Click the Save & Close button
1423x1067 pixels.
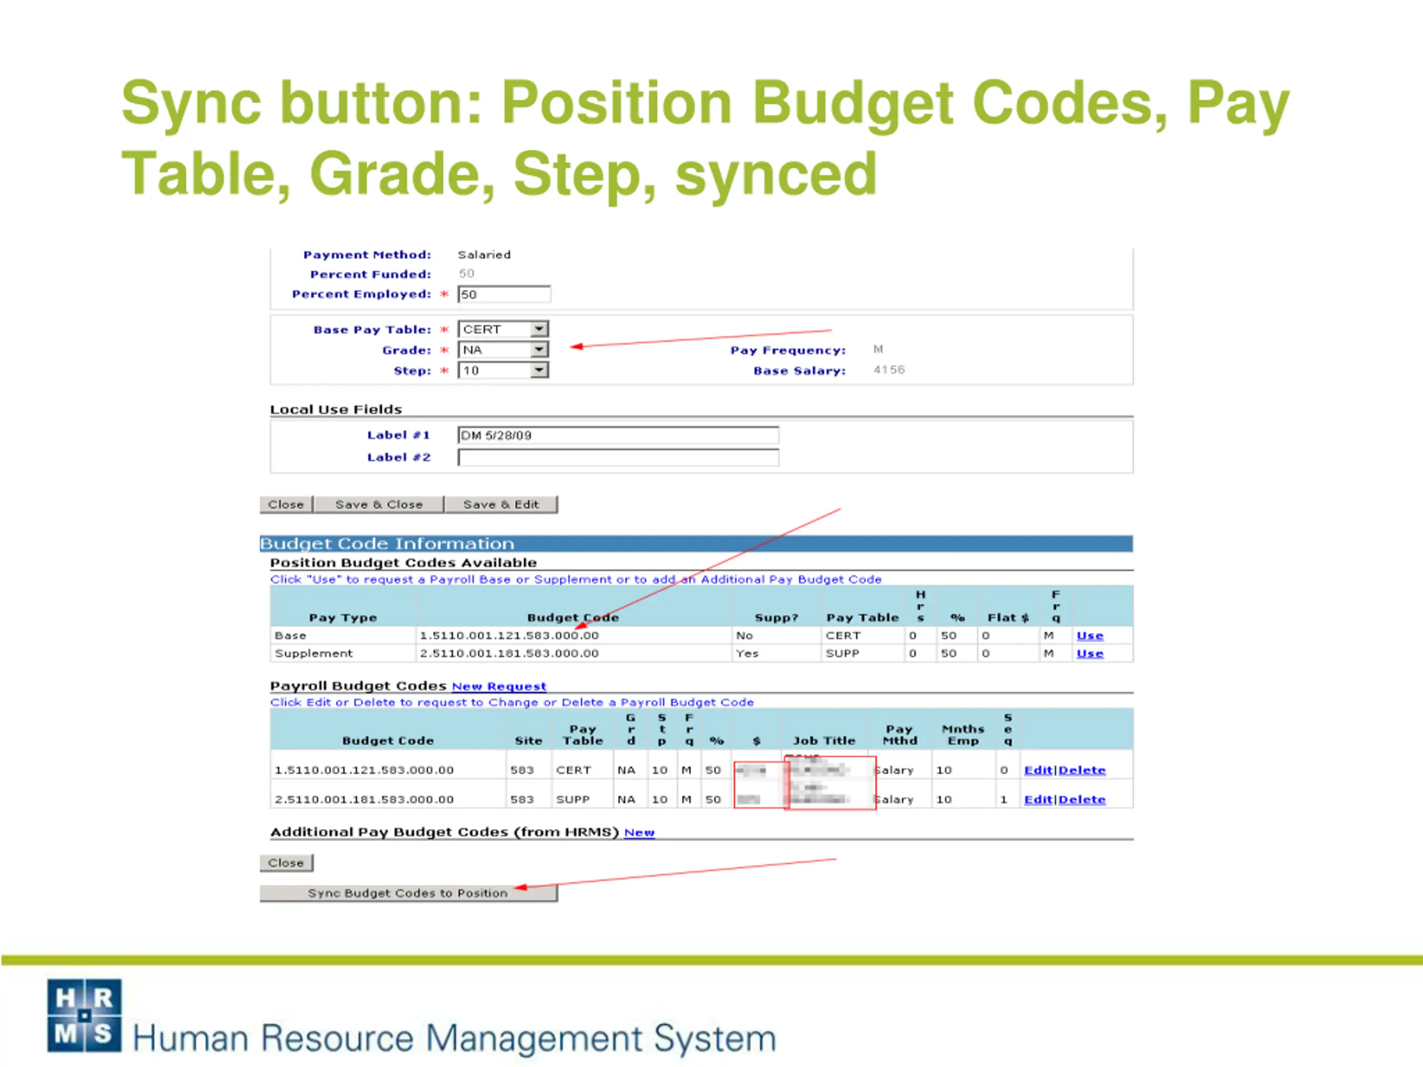click(379, 505)
